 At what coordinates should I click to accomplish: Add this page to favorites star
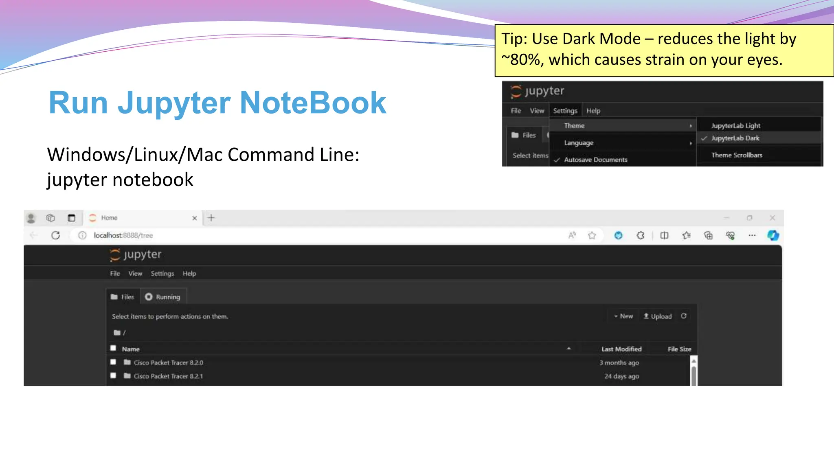pos(592,235)
